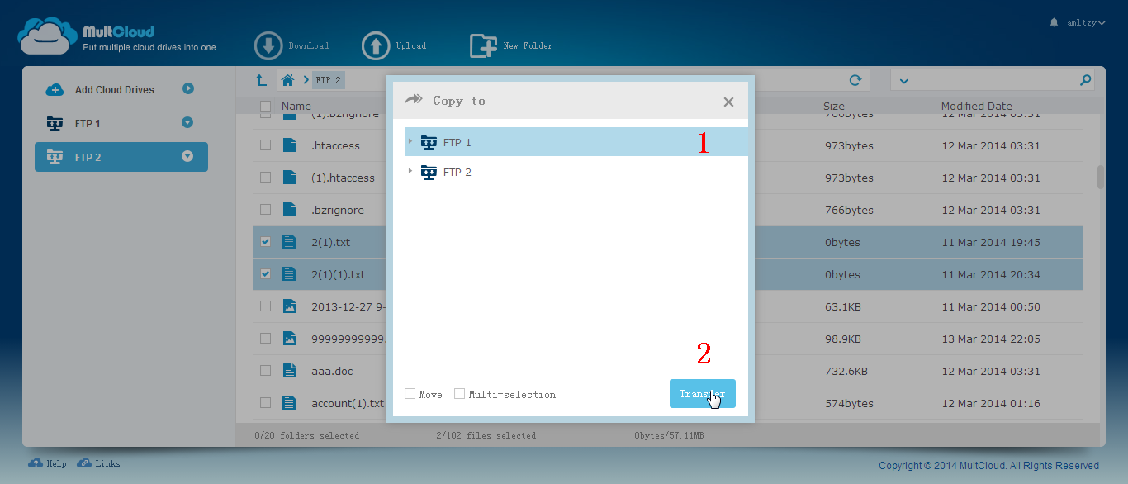Check the .bzrignore file checkbox
The image size is (1128, 484).
pos(265,209)
